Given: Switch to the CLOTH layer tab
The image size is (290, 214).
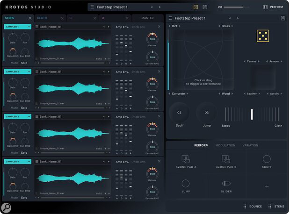Looking at the screenshot, I should pos(42,18).
